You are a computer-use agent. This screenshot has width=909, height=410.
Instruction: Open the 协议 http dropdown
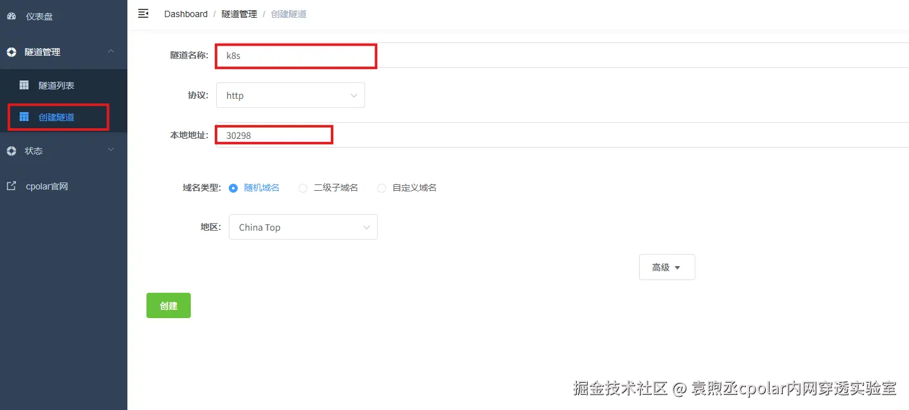click(x=290, y=95)
